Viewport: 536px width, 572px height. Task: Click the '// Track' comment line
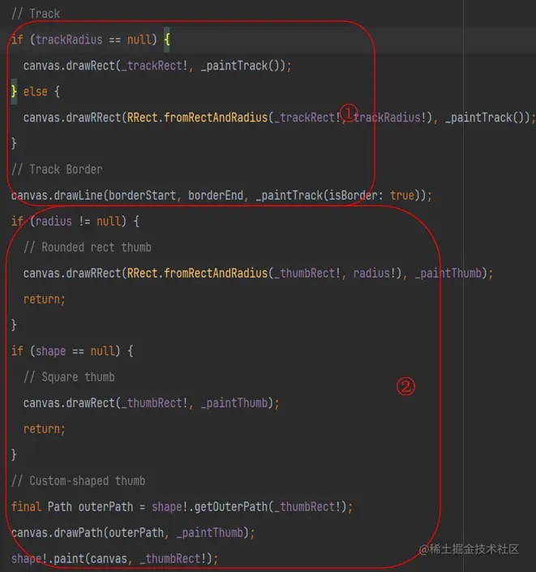tap(36, 14)
